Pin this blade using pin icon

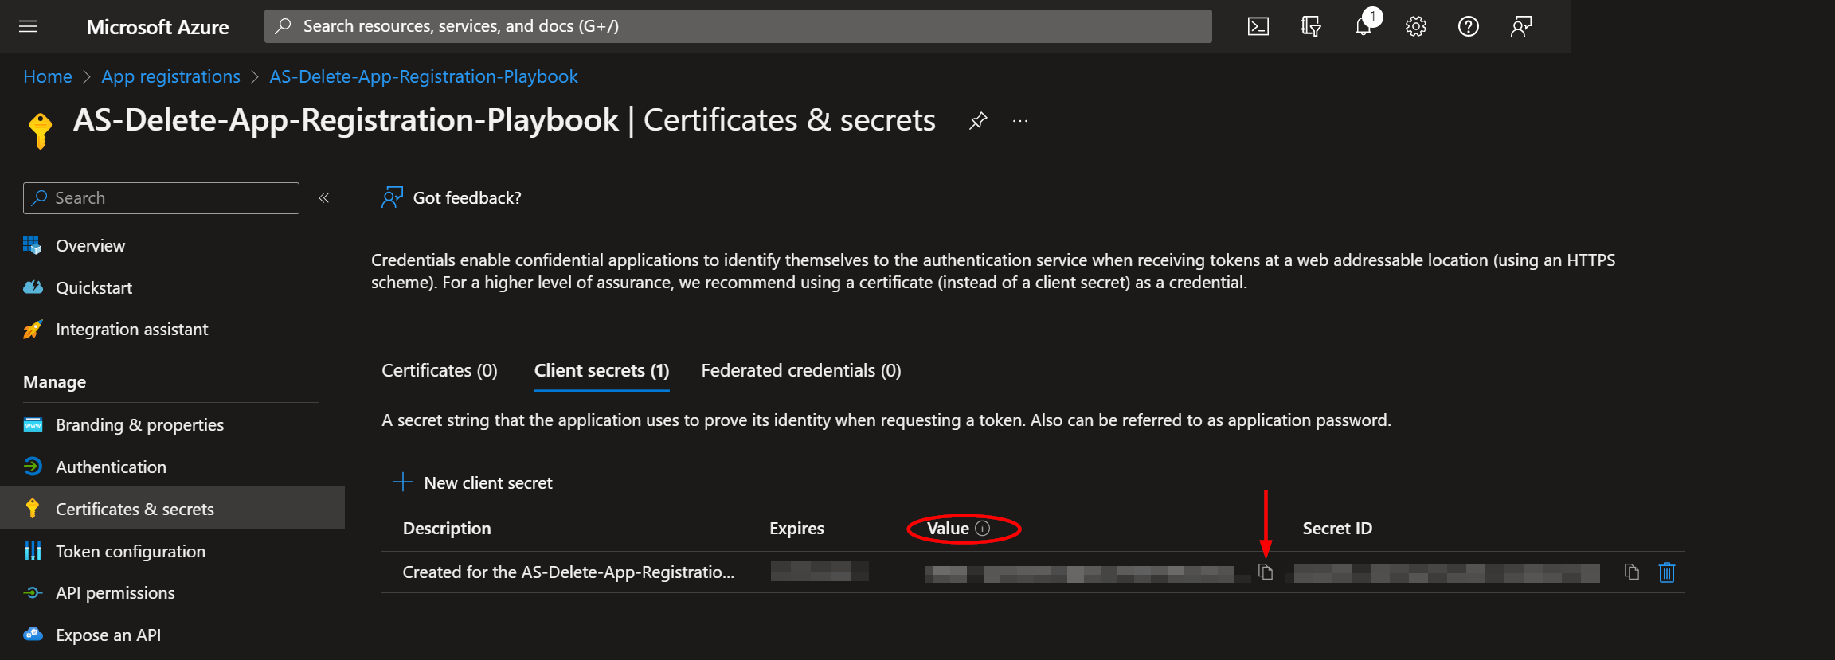coord(978,121)
